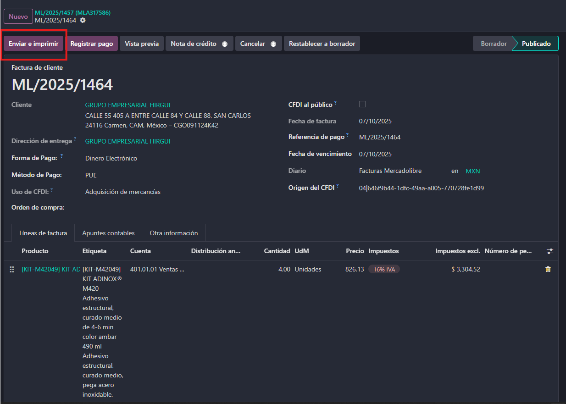The image size is (566, 404).
Task: Click the Cancelar button
Action: [258, 44]
